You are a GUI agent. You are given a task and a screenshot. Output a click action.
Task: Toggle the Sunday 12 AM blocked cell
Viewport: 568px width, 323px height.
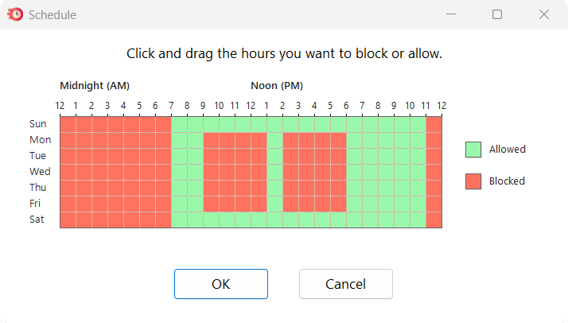click(68, 124)
